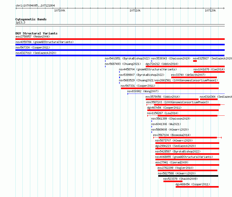The width and height of the screenshot is (232, 197).
Task: Click nsv5873707 (Almarri2020) label
Action: click(174, 140)
